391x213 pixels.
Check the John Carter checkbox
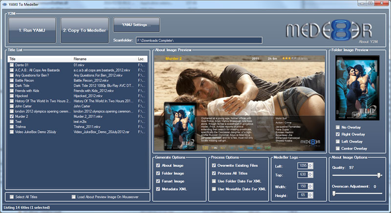click(x=11, y=106)
